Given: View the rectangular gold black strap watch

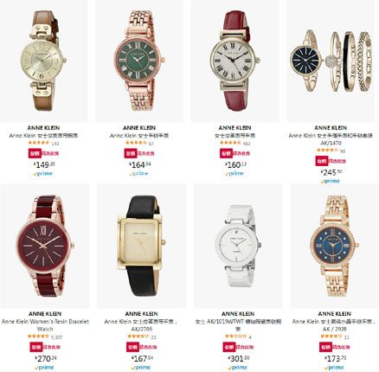Looking at the screenshot, I should 141,247.
